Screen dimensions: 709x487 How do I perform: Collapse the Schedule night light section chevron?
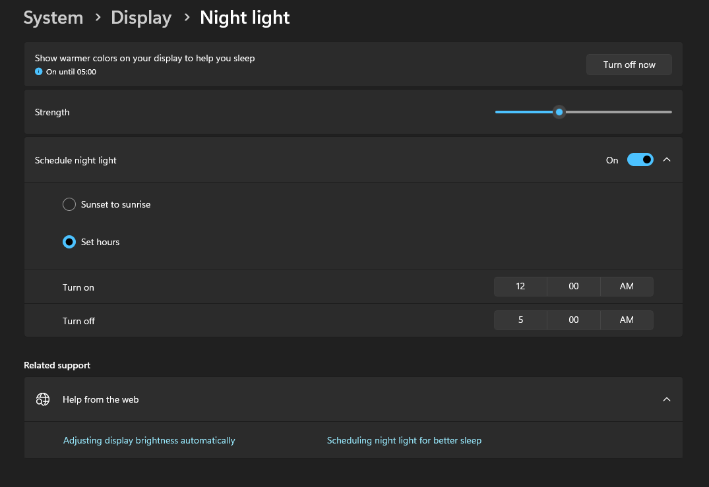[667, 160]
